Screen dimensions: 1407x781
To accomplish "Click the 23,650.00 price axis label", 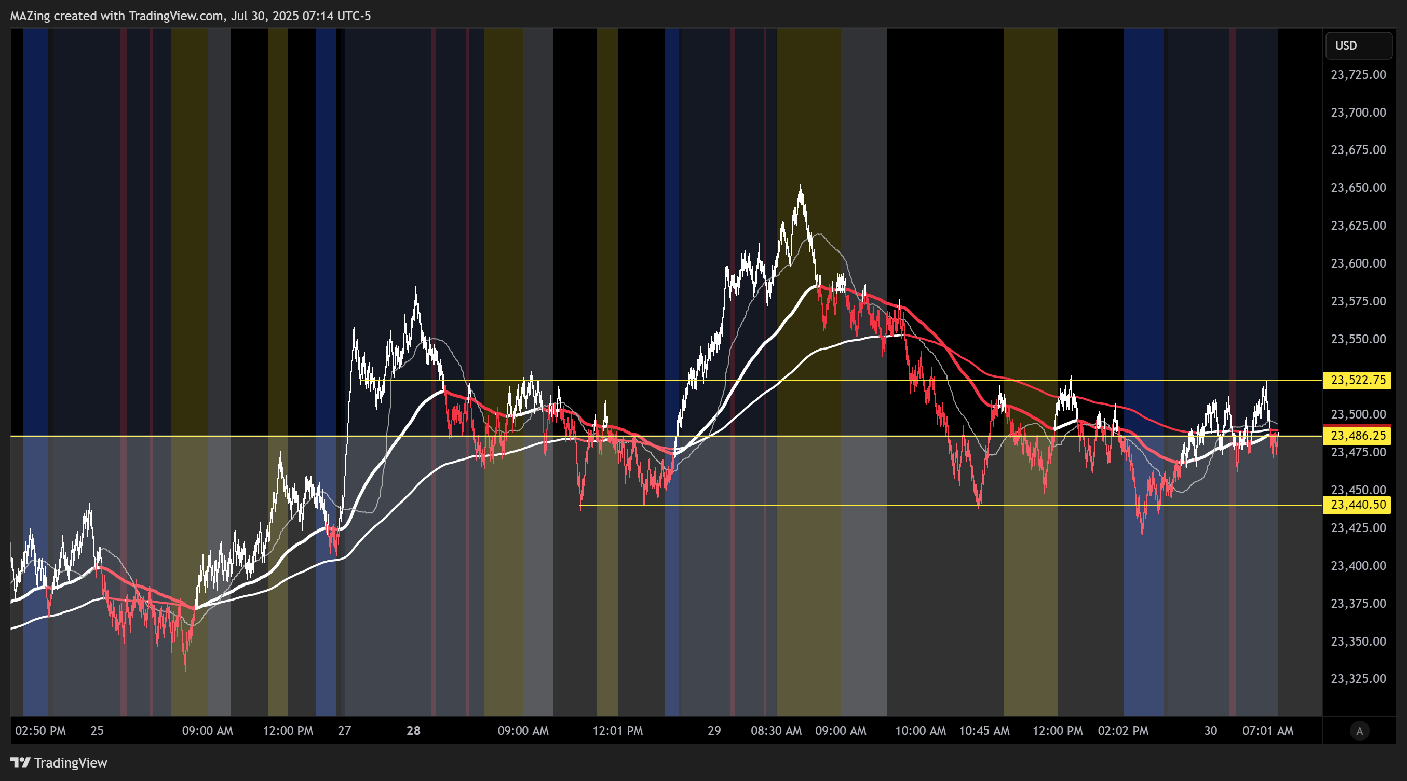I will (1358, 188).
